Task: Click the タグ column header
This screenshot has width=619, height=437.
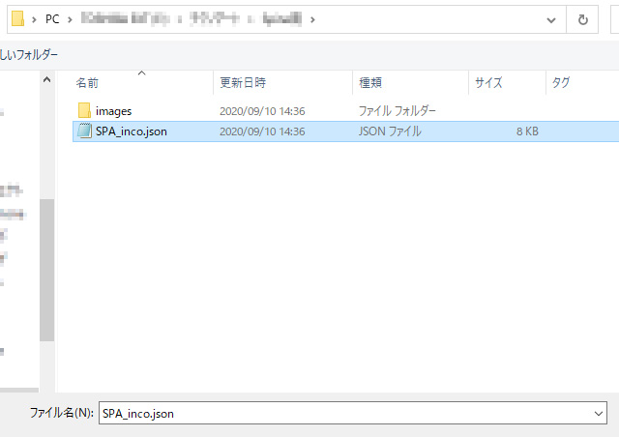Action: coord(561,83)
